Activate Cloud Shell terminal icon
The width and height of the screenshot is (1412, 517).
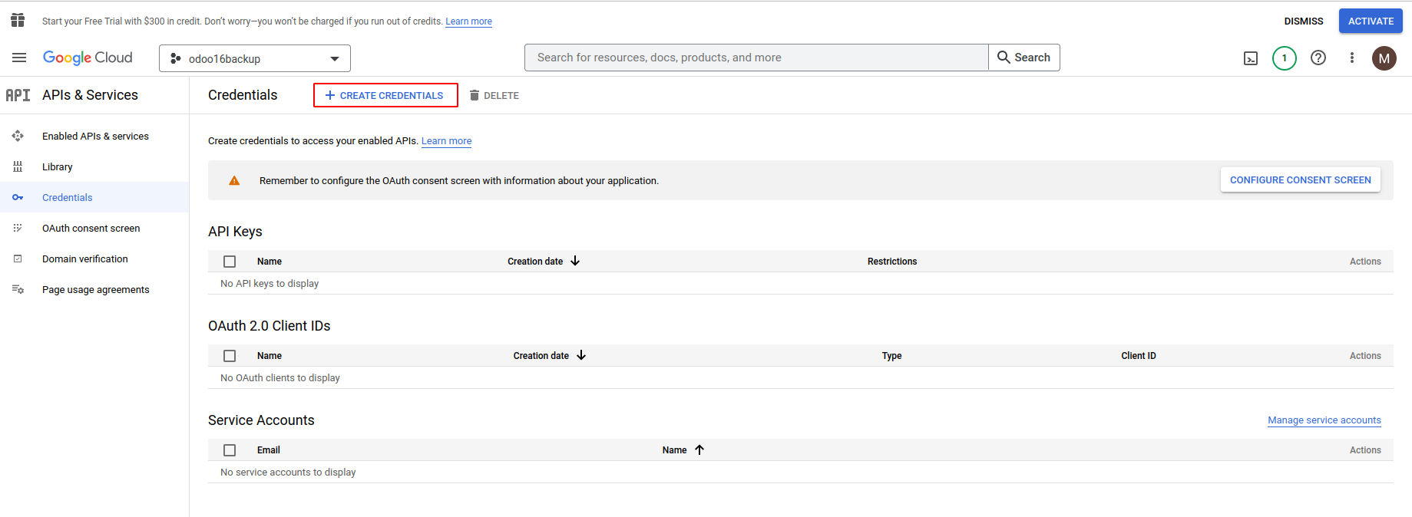tap(1251, 58)
